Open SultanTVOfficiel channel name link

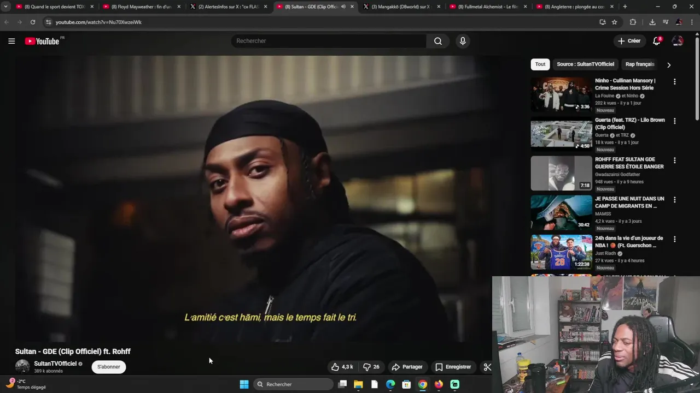point(55,364)
